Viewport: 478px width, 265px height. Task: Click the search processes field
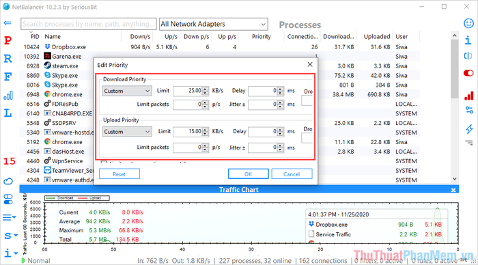88,24
